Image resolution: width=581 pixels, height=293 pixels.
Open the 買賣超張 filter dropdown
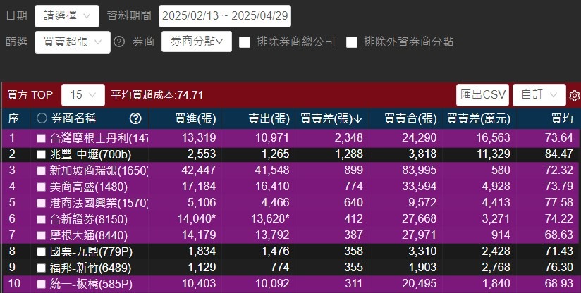[x=72, y=42]
